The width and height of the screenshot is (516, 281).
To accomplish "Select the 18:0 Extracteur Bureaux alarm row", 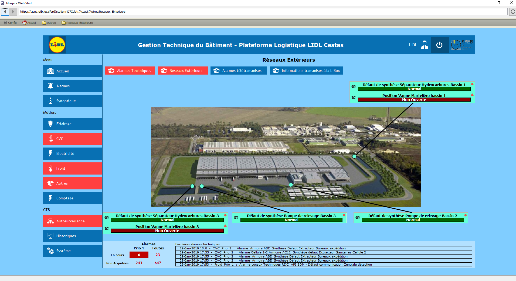I will click(324, 248).
